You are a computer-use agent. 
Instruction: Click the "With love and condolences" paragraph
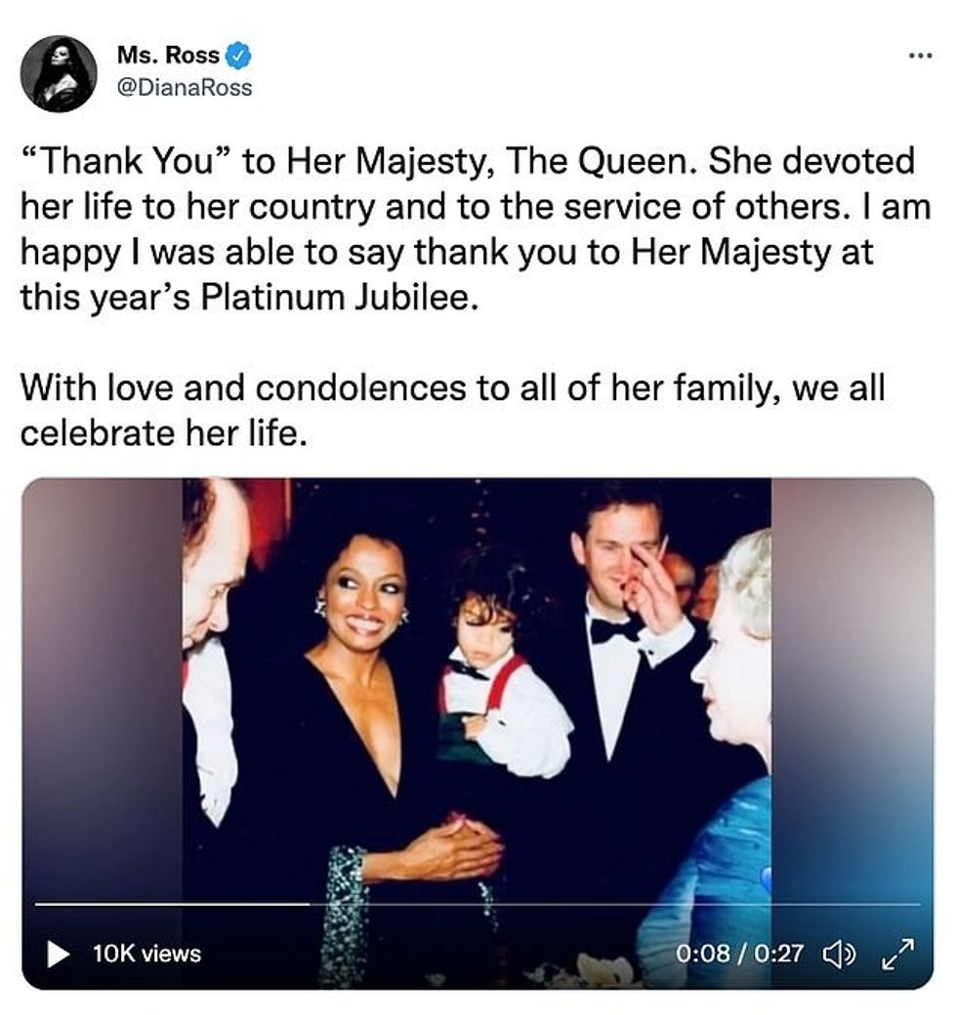(x=452, y=408)
